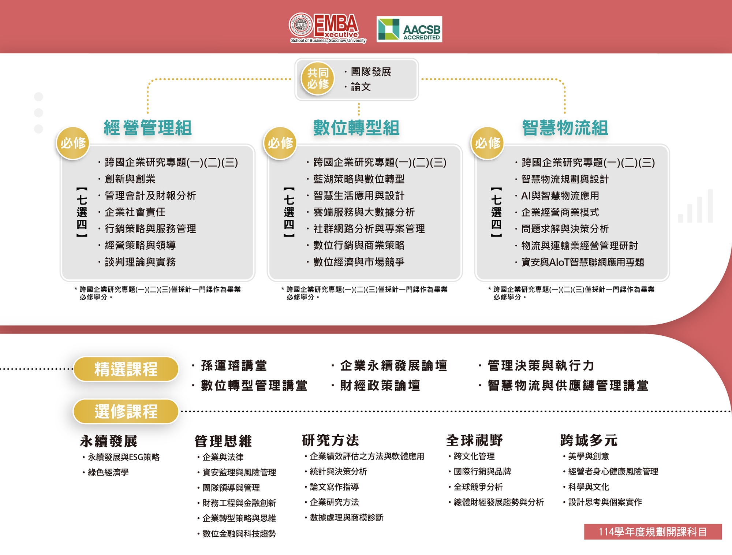
Task: Click the 智慧物流組 heading
Action: tap(565, 128)
